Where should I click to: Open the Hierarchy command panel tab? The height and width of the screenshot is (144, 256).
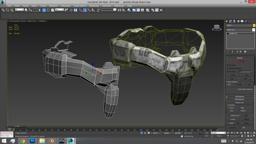pos(234,21)
